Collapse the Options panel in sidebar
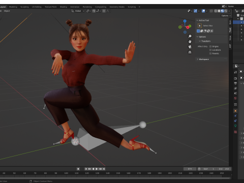The height and width of the screenshot is (183, 244). [x=197, y=37]
